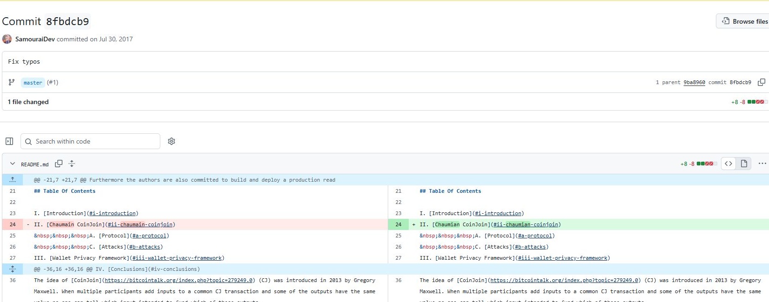769x302 pixels.
Task: Click #iii-wallet-privacy-framework anchor in right pane
Action: pos(563,258)
